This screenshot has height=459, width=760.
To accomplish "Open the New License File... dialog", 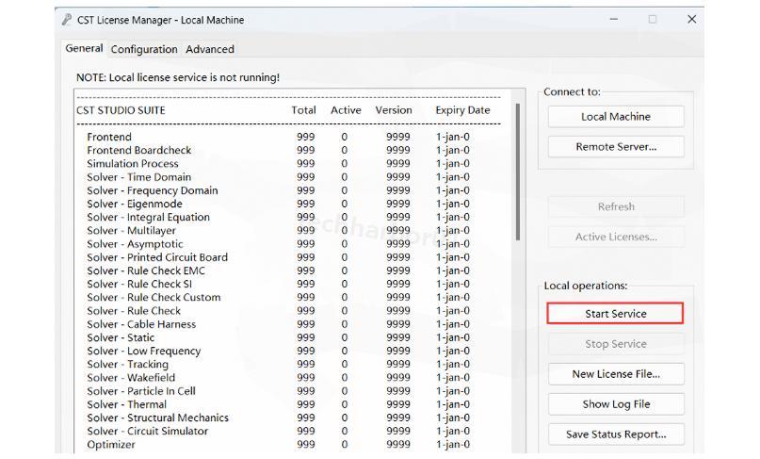I will (615, 374).
